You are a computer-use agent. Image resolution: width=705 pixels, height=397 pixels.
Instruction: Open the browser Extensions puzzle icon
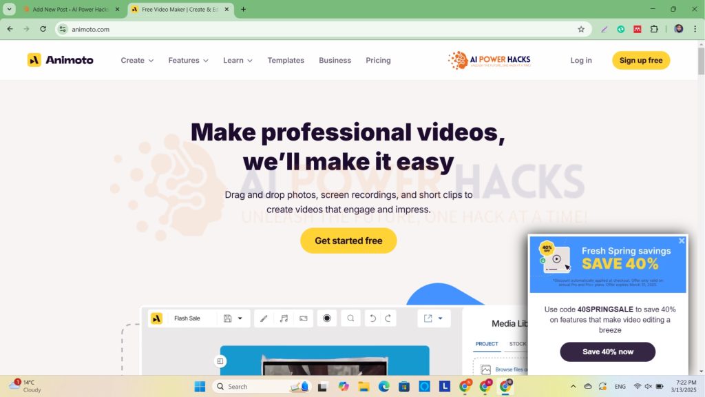[654, 29]
